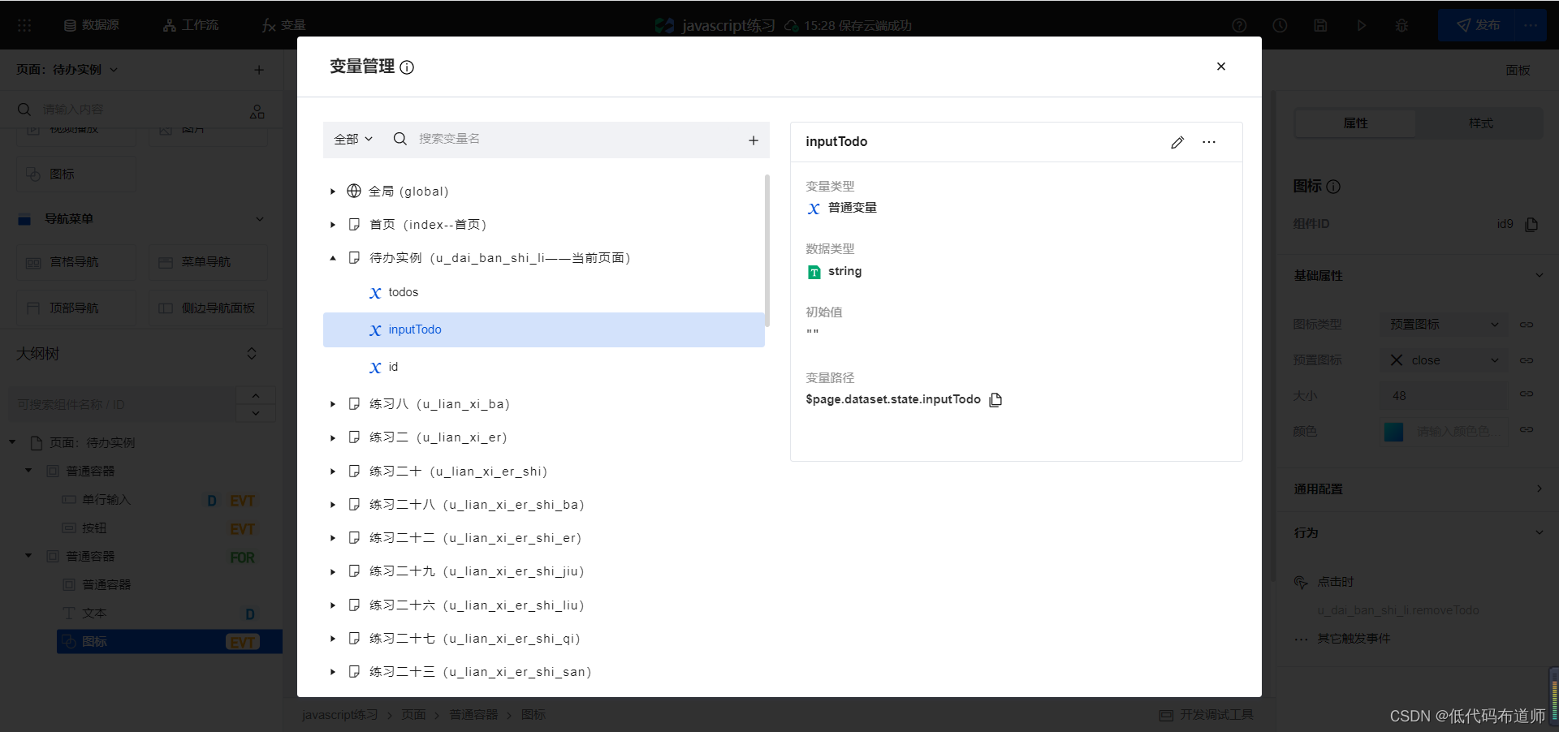
Task: Open the 颜色 color swatch
Action: click(1393, 432)
